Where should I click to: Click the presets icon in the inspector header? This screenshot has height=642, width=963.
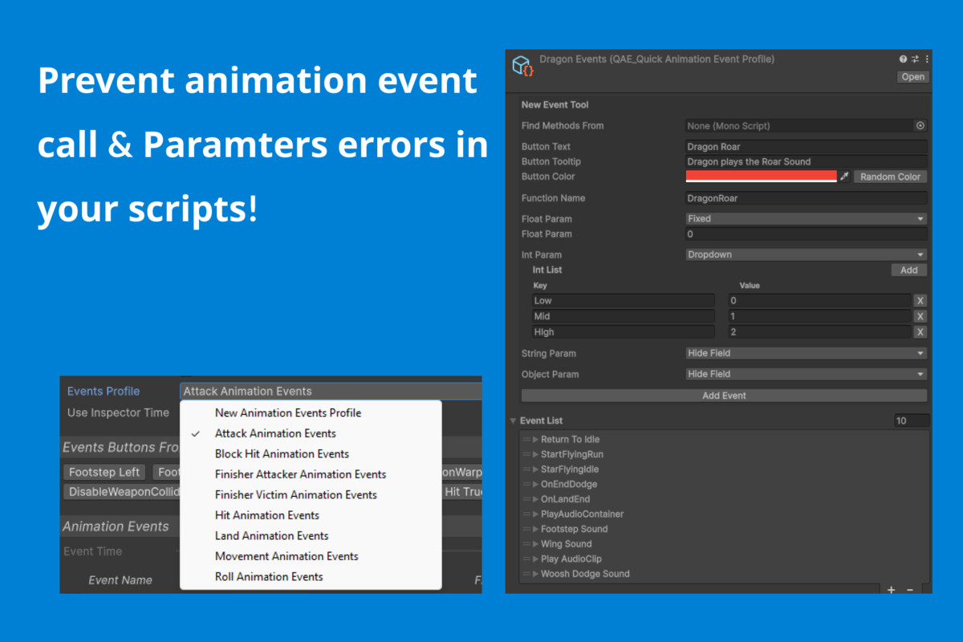tap(915, 59)
